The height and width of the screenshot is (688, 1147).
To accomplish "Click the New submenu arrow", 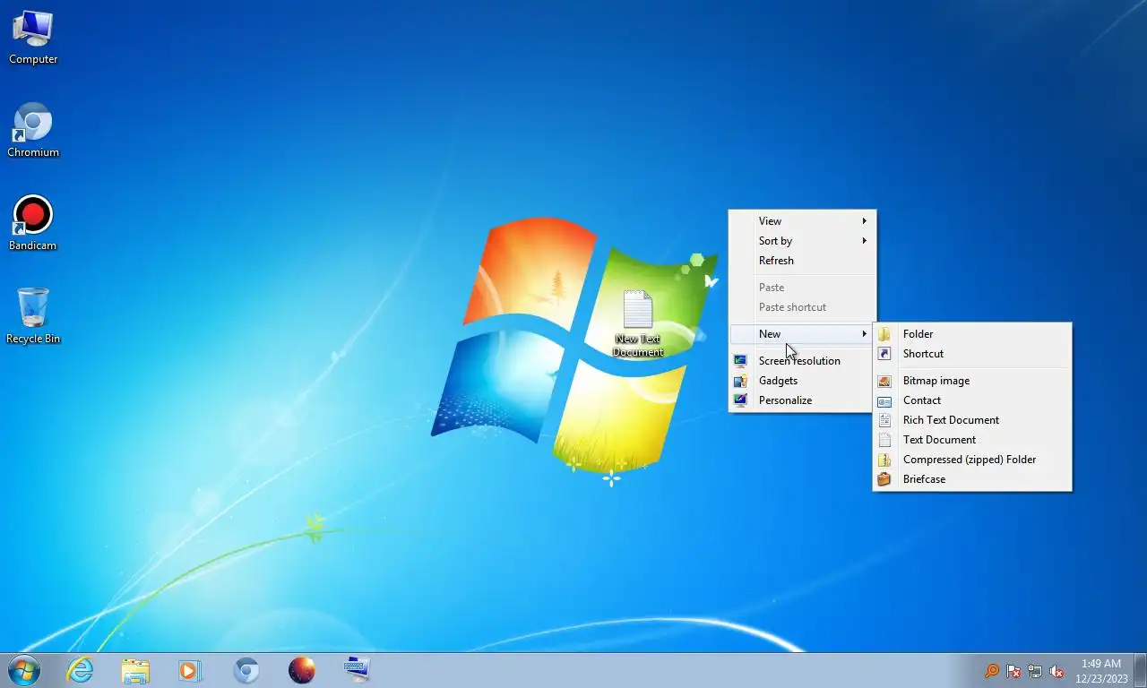I will (x=865, y=334).
